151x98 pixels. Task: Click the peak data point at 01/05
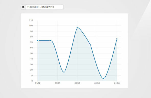click(x=77, y=28)
